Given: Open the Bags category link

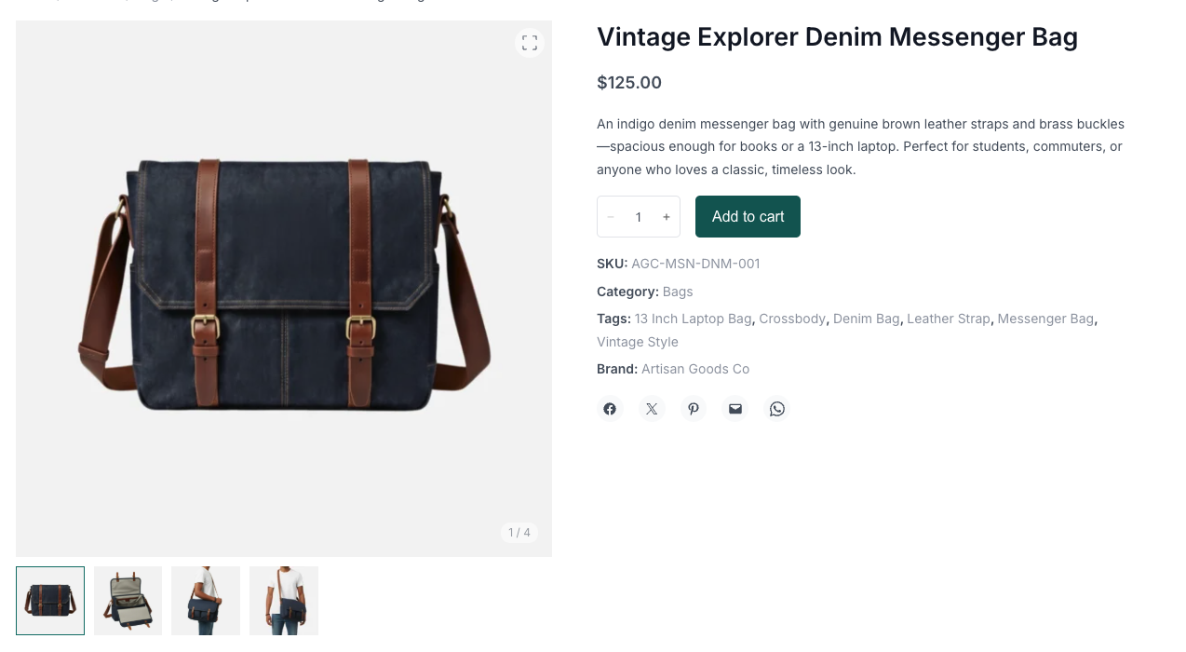Looking at the screenshot, I should pos(678,292).
